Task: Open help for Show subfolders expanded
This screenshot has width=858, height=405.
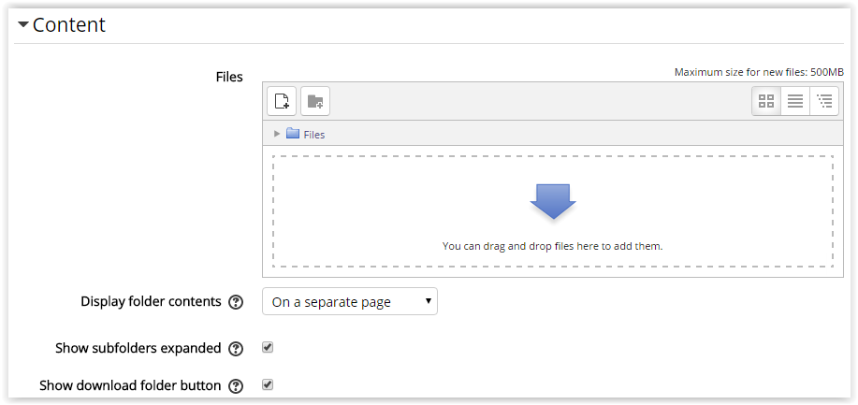Action: [x=235, y=349]
